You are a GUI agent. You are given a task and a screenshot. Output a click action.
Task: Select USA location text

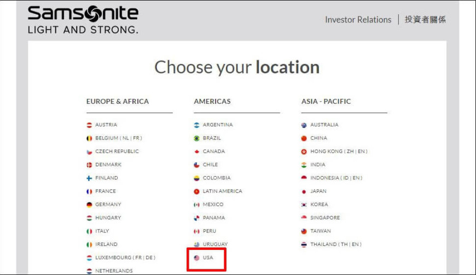pos(208,258)
